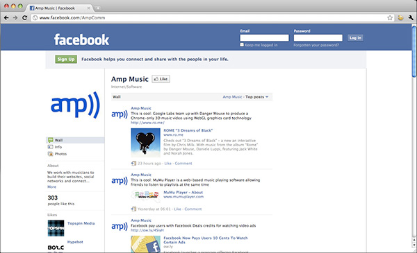
Task: Click the site info icon in the address bar
Action: (35, 18)
